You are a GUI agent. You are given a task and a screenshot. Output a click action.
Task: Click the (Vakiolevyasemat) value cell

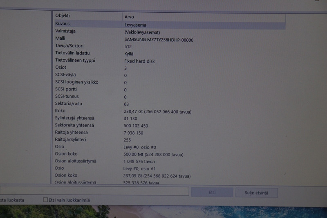(142, 32)
